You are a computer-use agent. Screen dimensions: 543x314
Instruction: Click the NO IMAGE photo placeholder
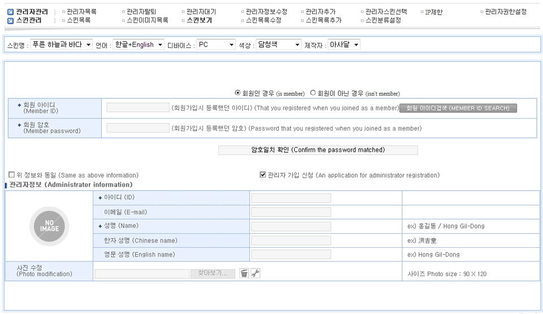48,226
